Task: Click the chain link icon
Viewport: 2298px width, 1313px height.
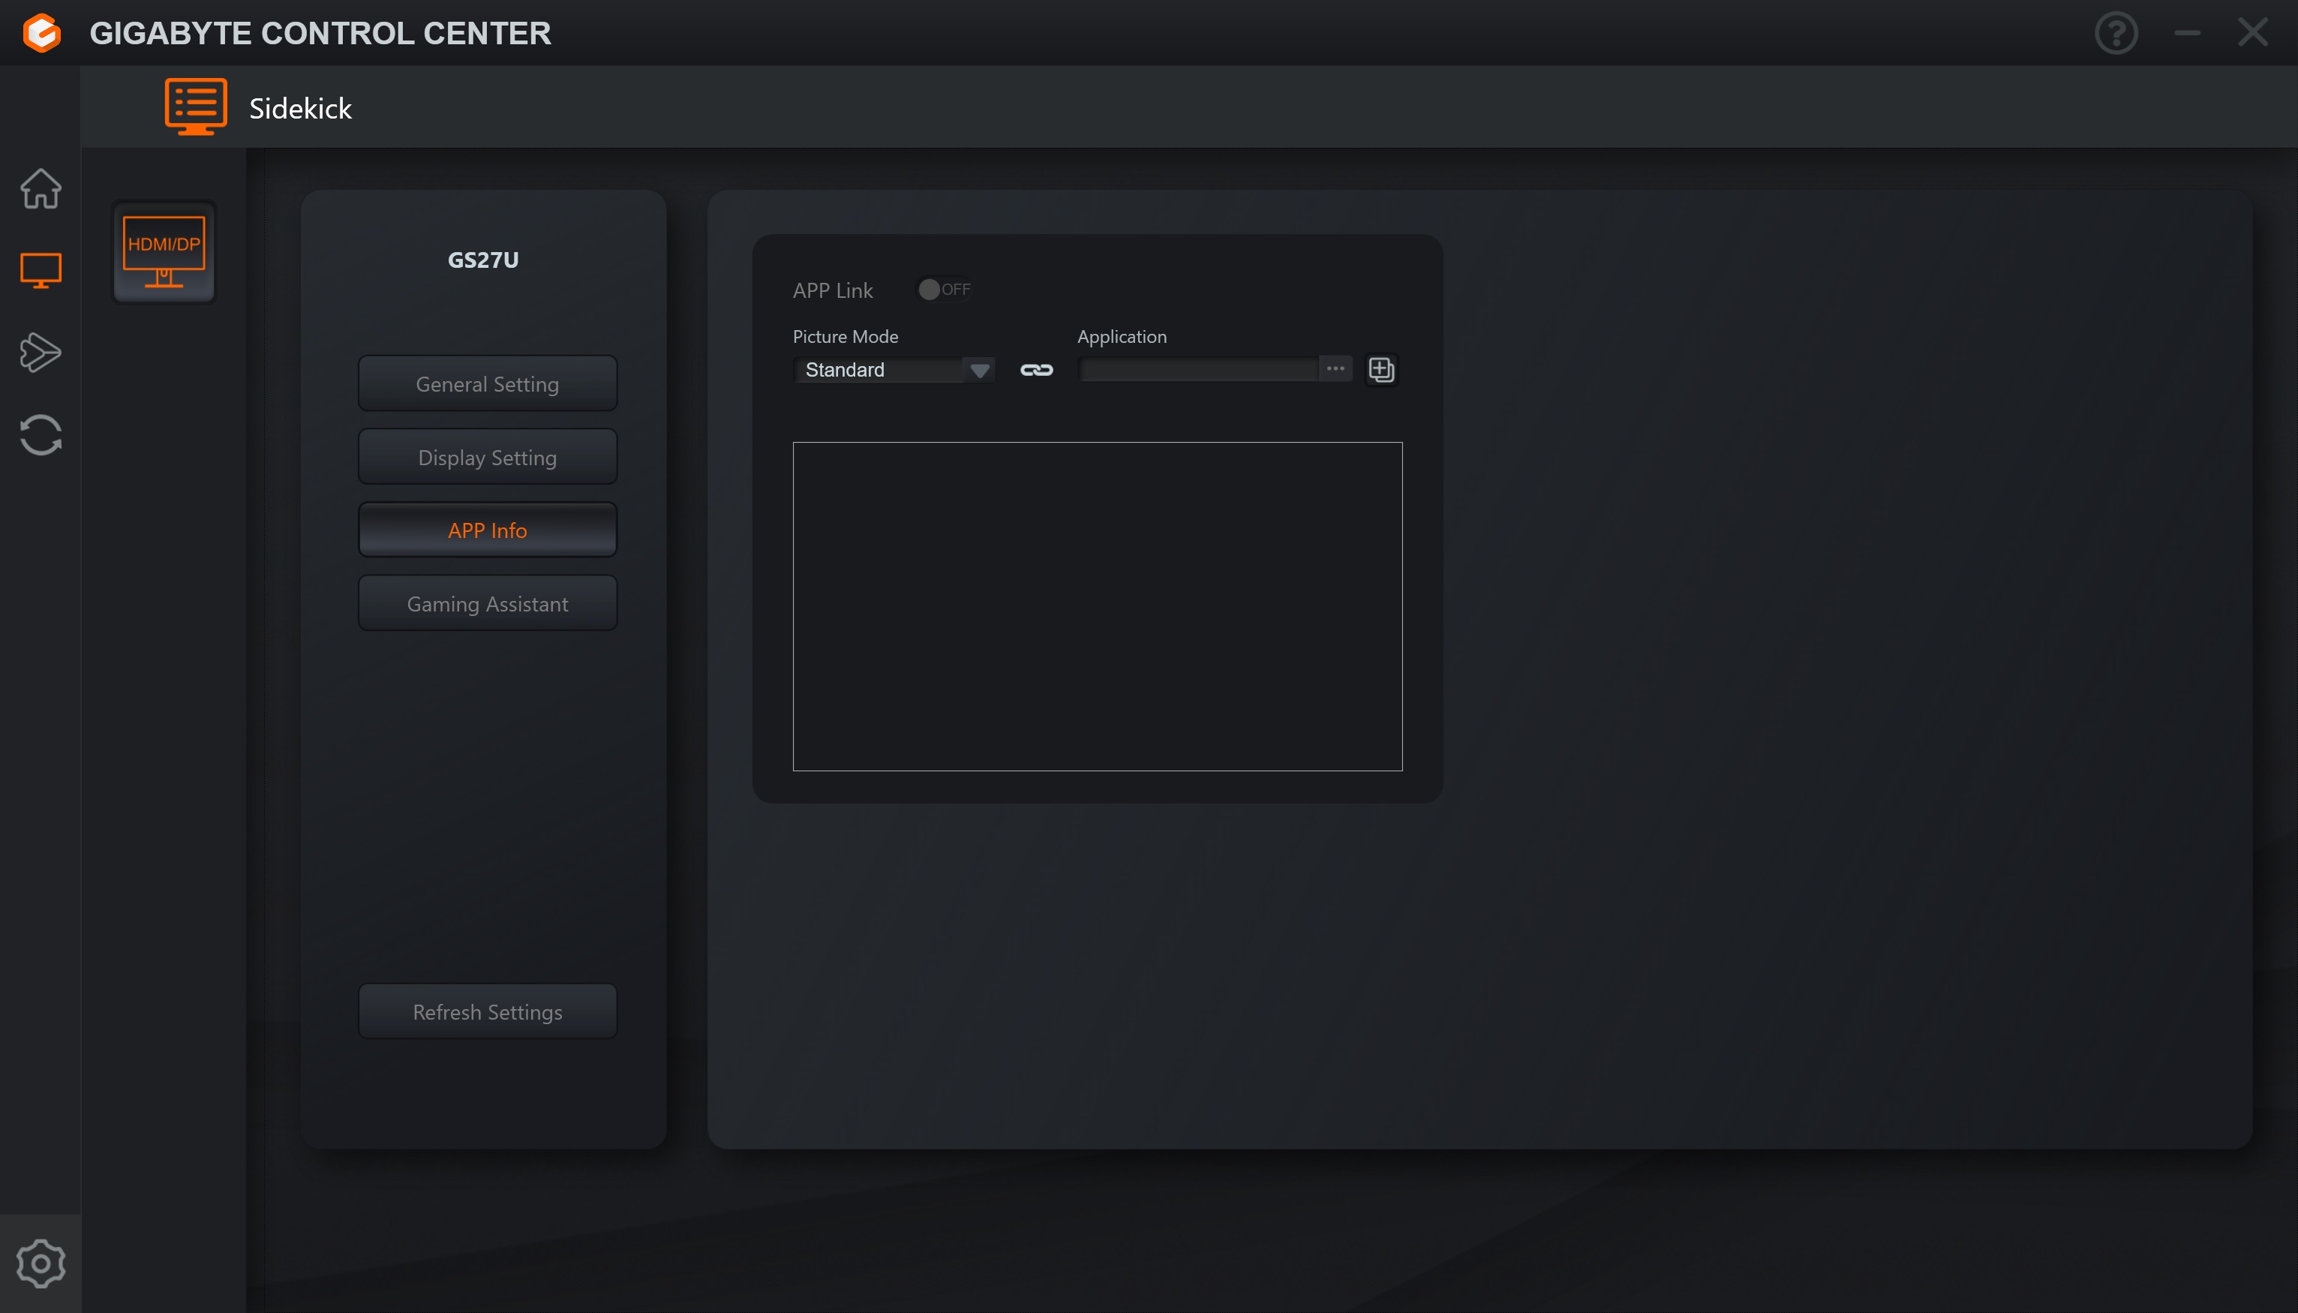Action: pyautogui.click(x=1036, y=370)
